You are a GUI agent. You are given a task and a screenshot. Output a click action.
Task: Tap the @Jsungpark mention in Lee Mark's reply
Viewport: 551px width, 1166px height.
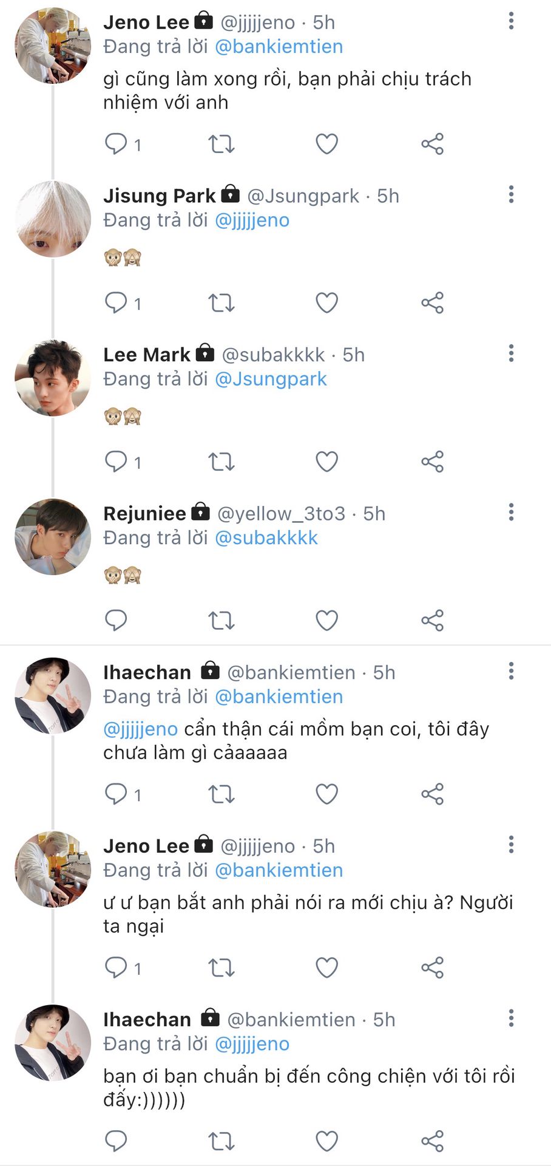[x=271, y=379]
